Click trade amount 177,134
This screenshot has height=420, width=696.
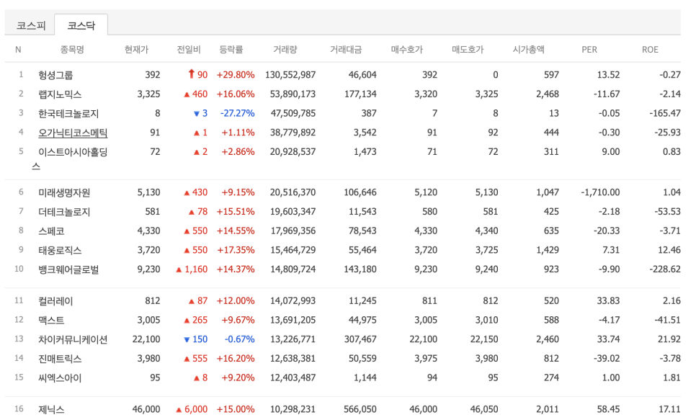point(360,94)
